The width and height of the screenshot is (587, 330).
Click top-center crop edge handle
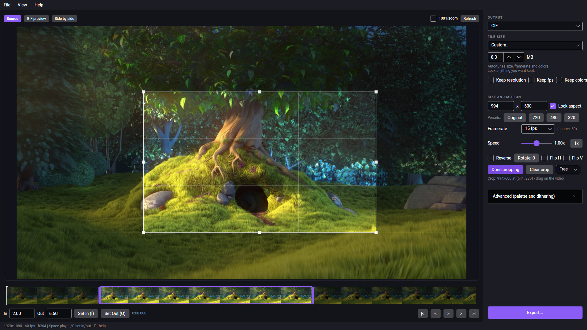tap(260, 92)
